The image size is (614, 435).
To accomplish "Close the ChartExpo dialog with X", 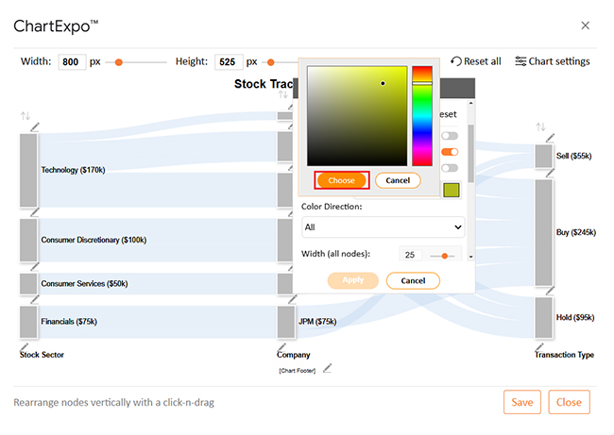I will 585,25.
